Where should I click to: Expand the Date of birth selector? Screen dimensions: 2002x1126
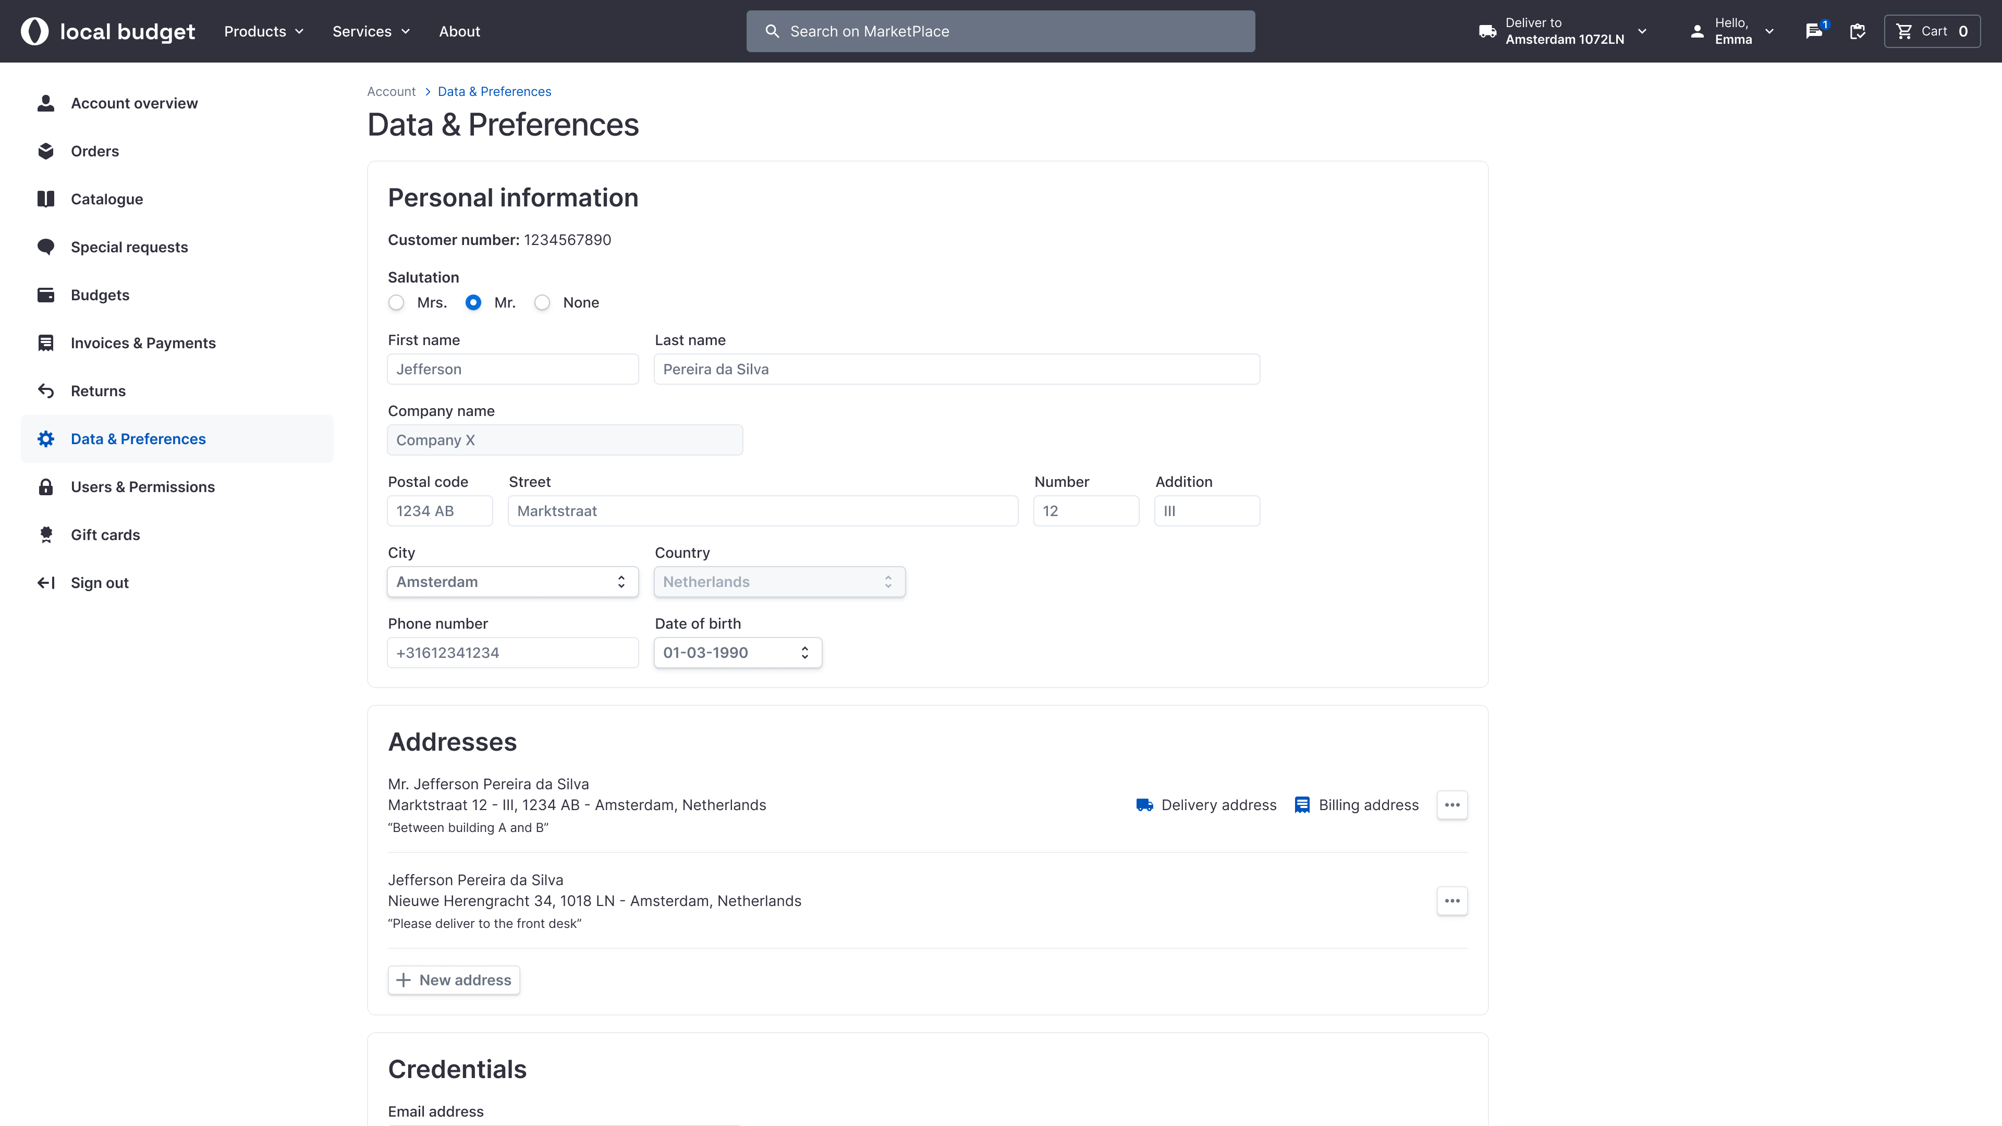[737, 653]
